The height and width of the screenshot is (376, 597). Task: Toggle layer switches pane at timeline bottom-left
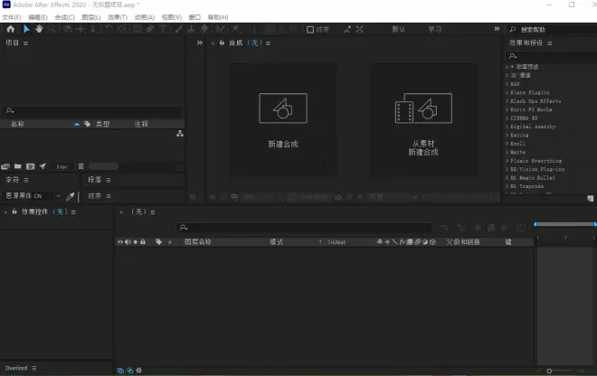point(120,371)
